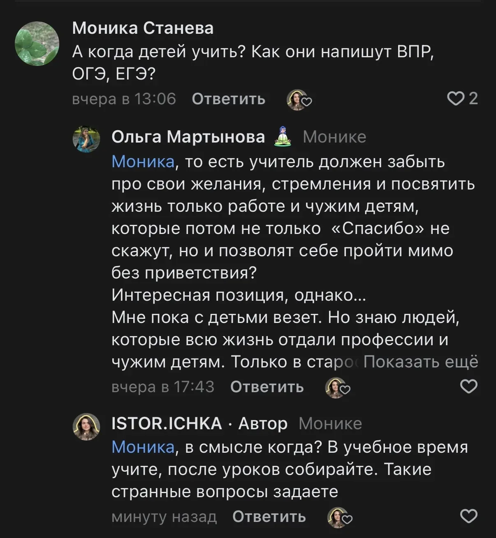Open ISTOR.ICHKA author's profile avatar
Screen dimensions: 496x538
click(86, 427)
